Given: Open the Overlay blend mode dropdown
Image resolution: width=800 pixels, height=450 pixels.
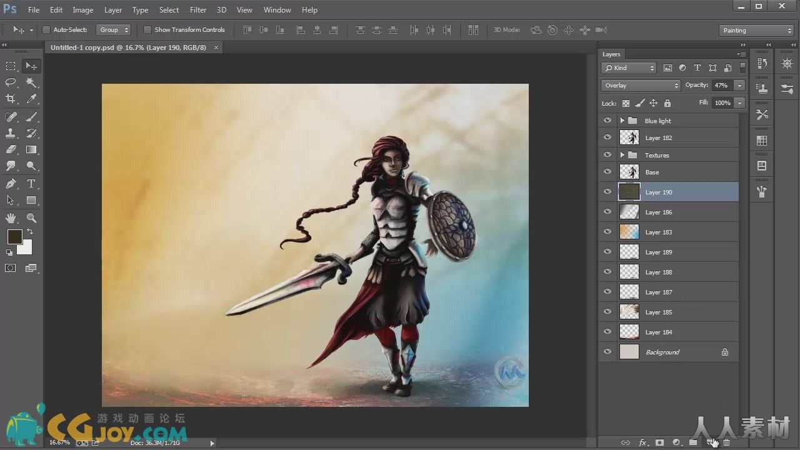Looking at the screenshot, I should pos(641,86).
